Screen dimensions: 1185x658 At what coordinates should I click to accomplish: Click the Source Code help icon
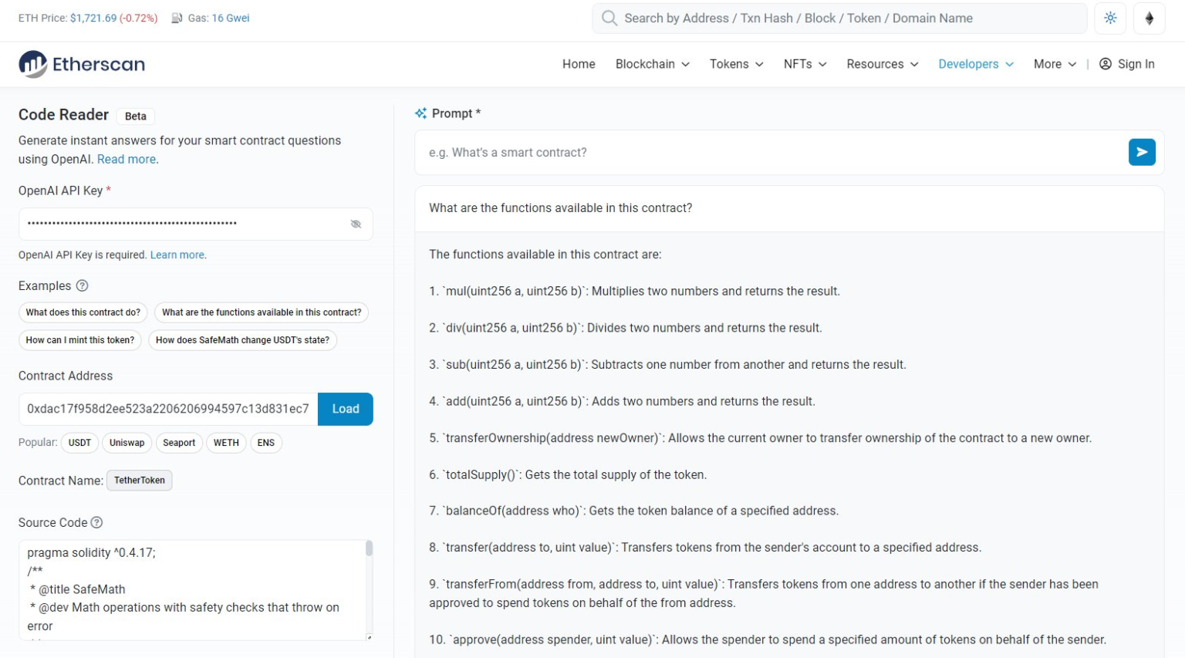tap(96, 522)
